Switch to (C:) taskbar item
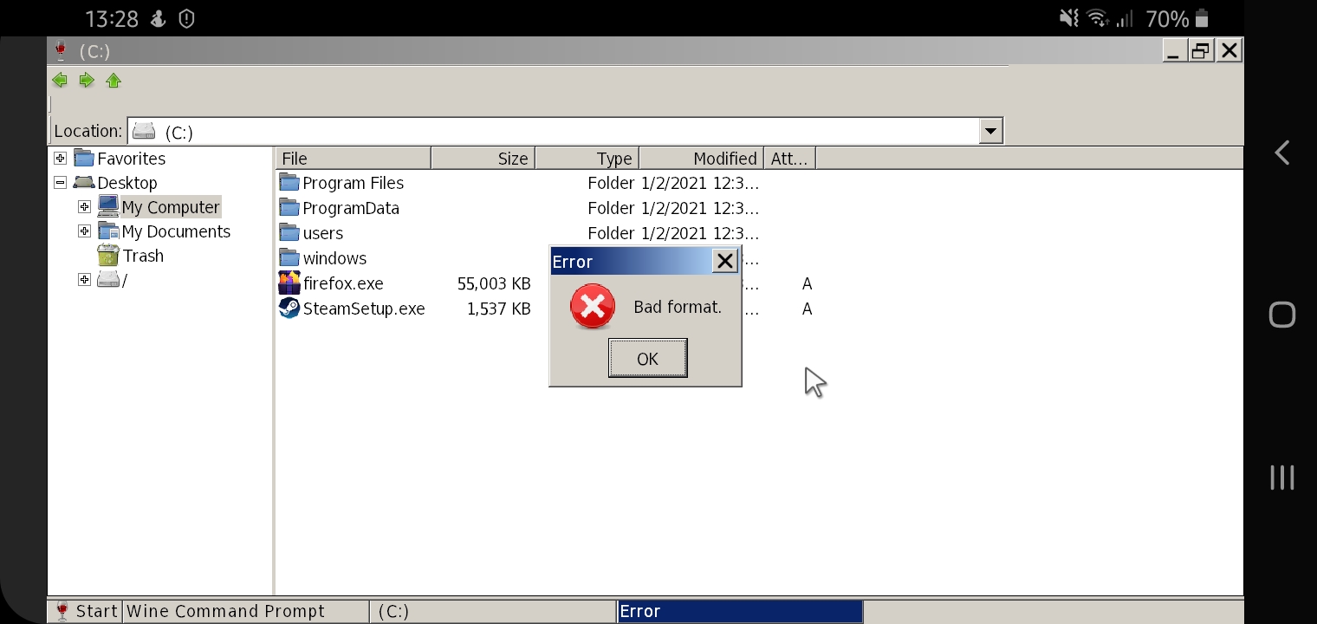 tap(494, 611)
